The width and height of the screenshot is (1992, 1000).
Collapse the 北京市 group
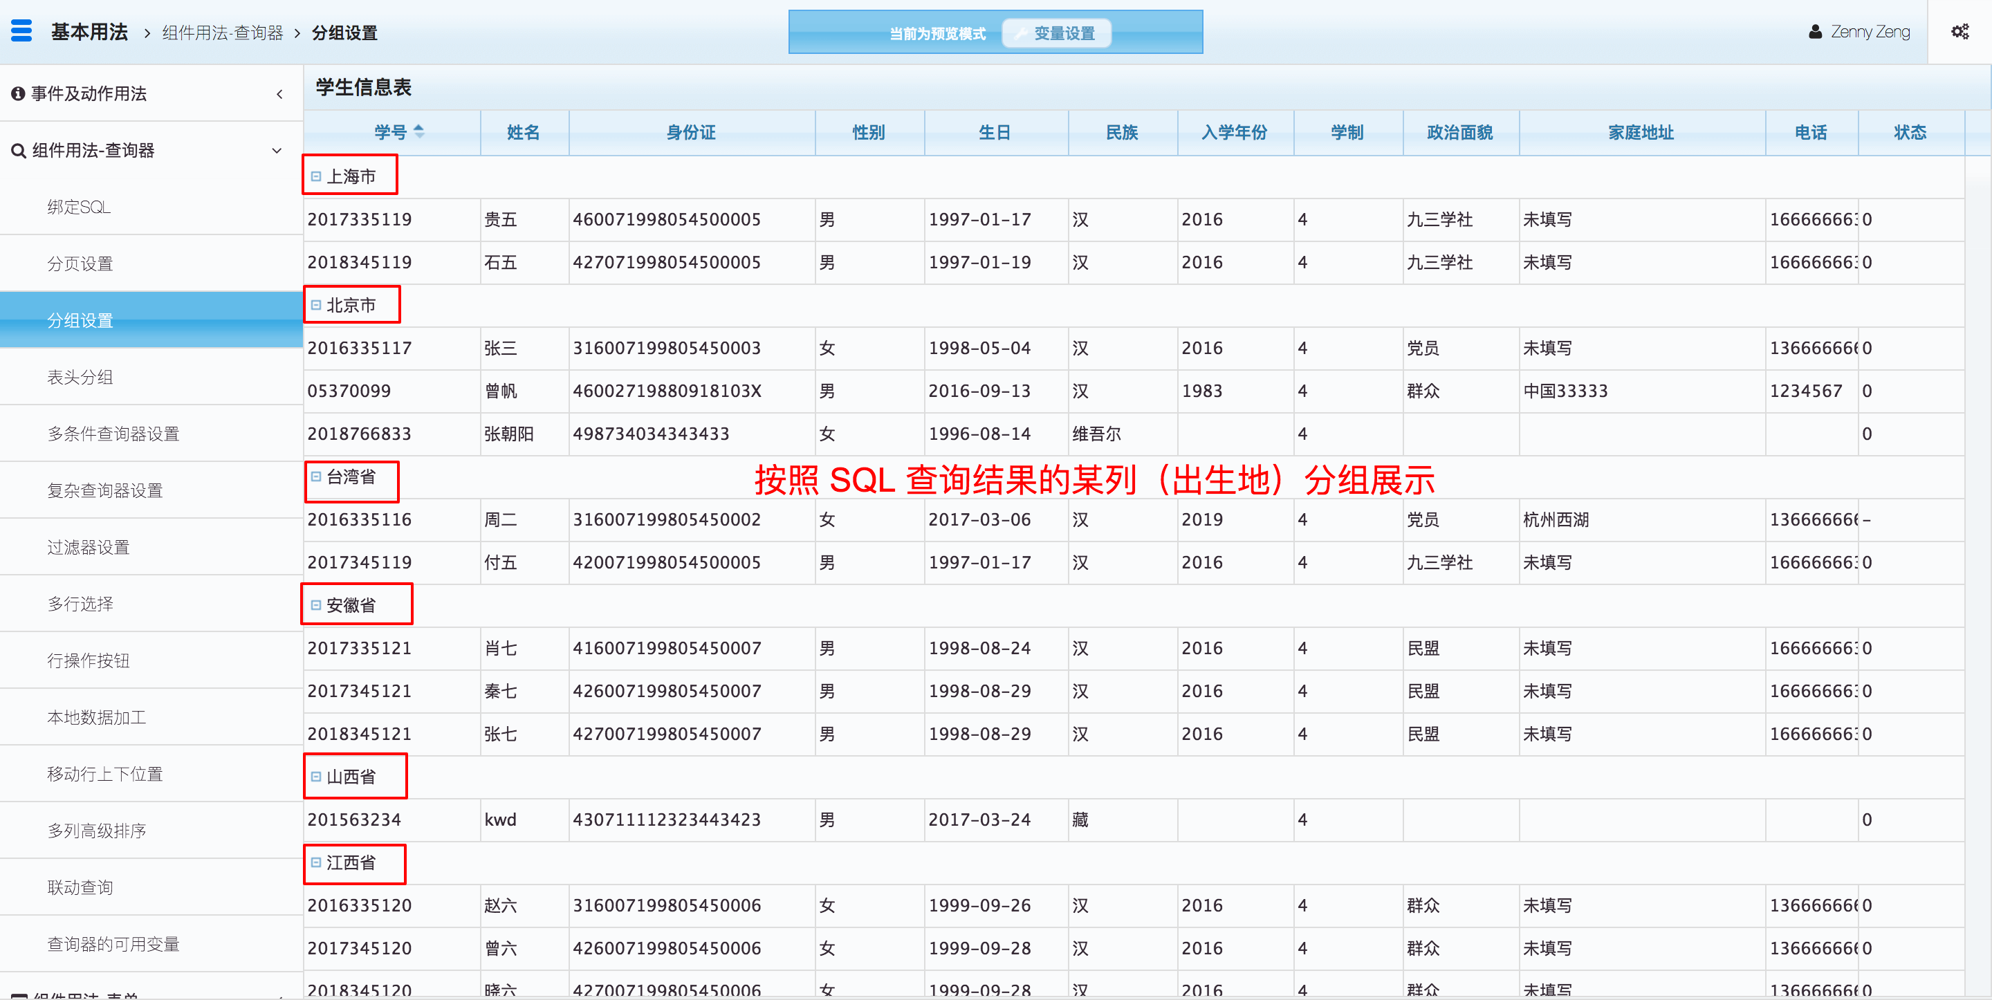(x=315, y=305)
